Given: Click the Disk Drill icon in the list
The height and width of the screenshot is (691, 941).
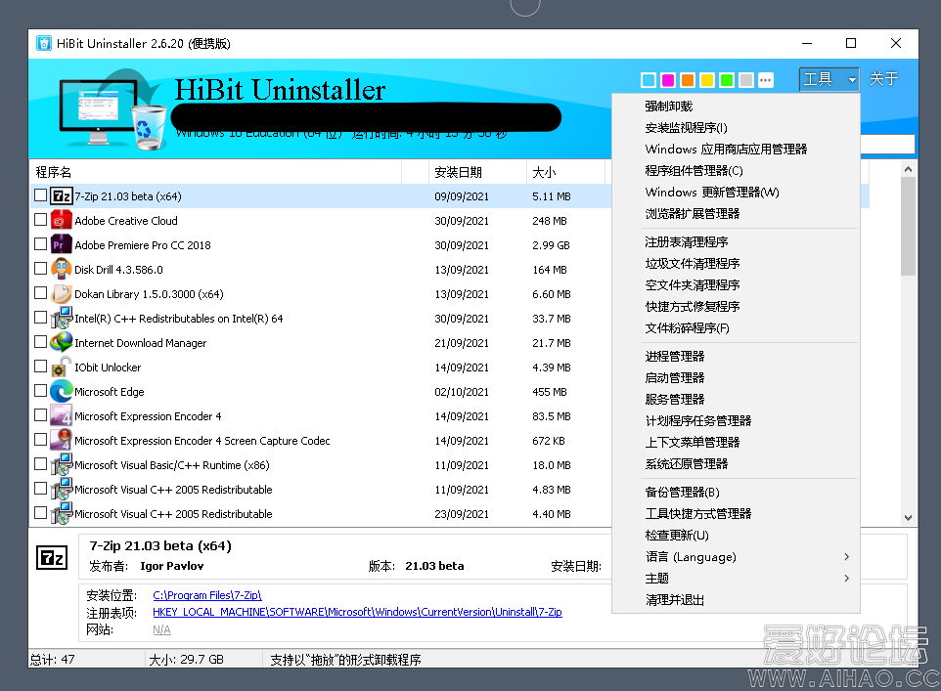Looking at the screenshot, I should pos(61,269).
